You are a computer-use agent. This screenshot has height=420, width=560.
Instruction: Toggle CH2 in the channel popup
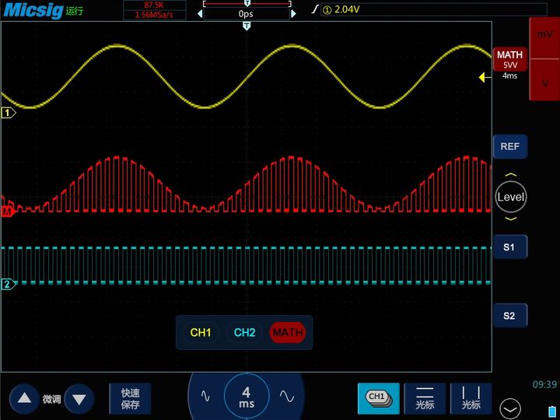point(244,333)
